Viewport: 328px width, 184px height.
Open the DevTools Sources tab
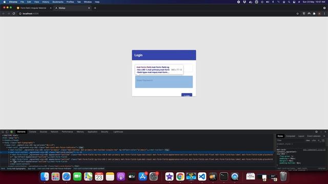point(44,132)
